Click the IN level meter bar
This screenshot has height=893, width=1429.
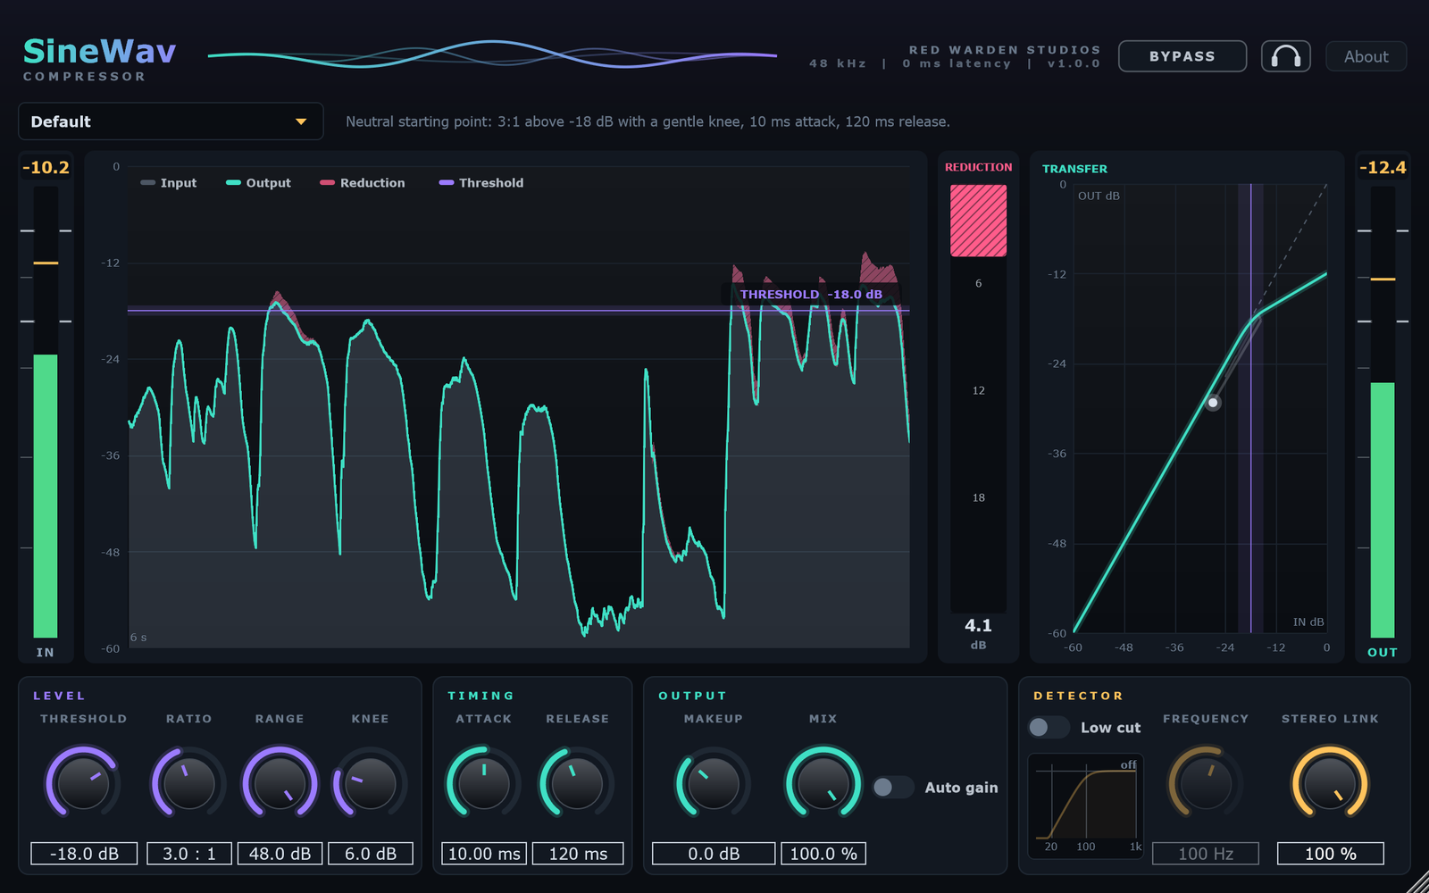tap(46, 412)
